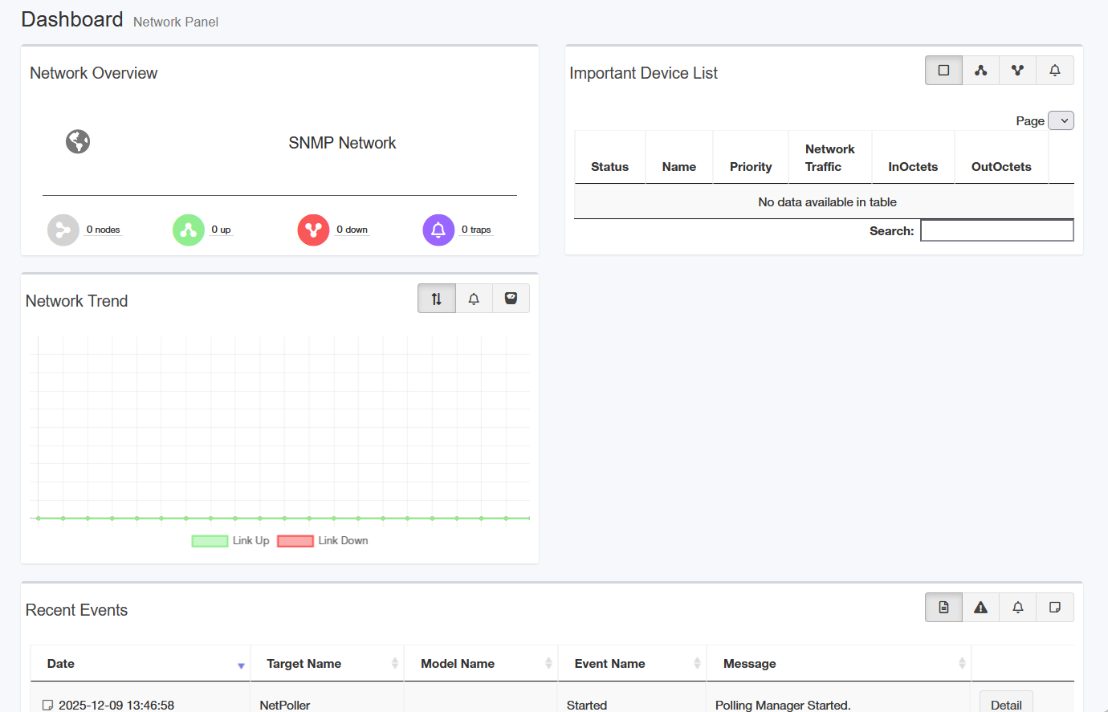Viewport: 1108px width, 712px height.
Task: Select bell filter in Recent Events
Action: [1017, 608]
